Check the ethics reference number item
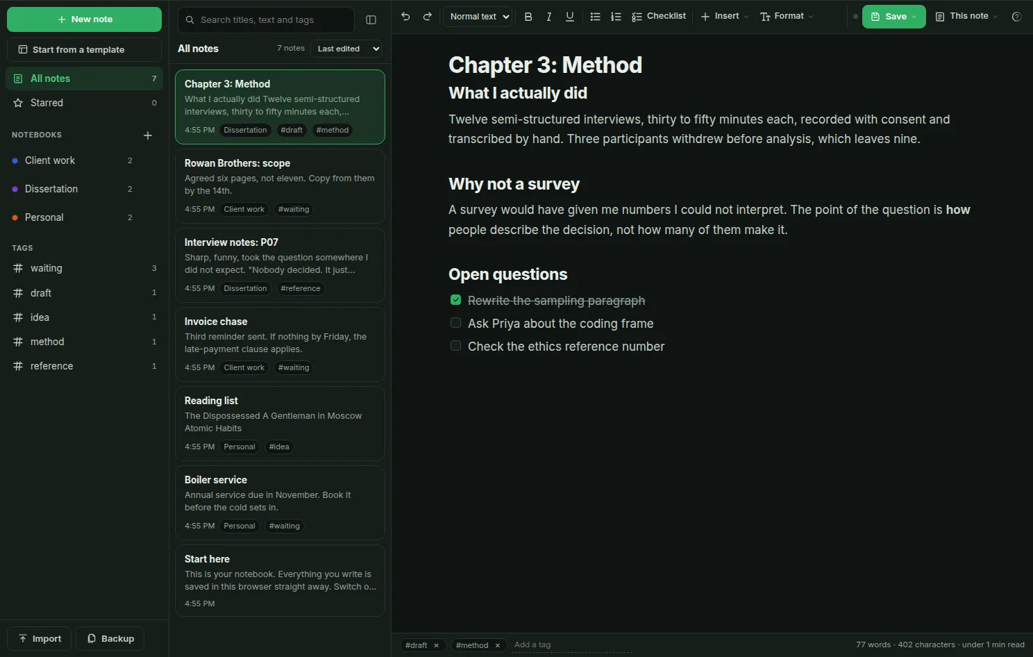 click(455, 346)
